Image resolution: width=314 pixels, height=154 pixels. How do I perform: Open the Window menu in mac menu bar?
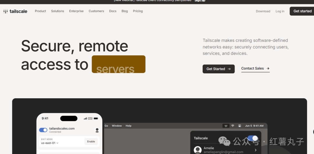point(117,126)
